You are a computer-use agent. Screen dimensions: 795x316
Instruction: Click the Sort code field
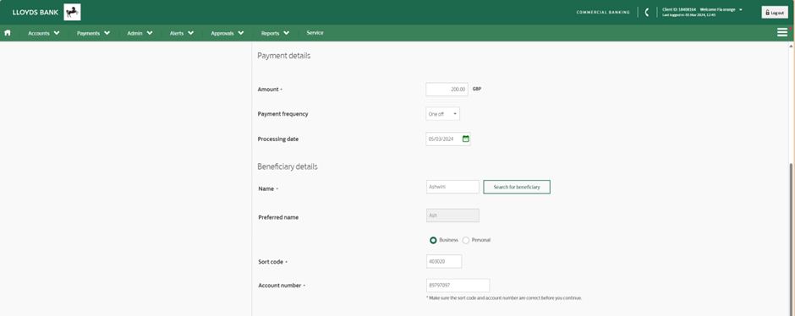(444, 261)
